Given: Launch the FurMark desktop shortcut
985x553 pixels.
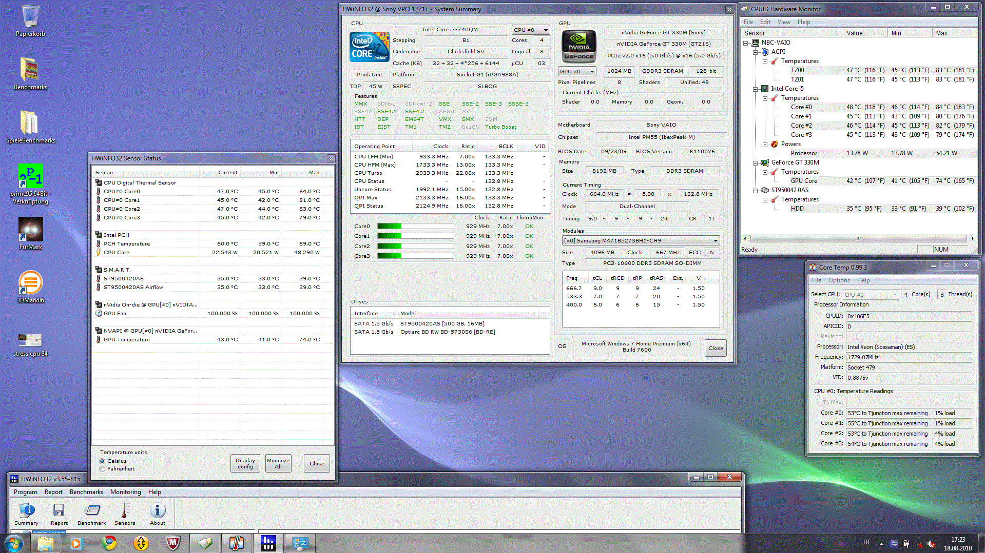Looking at the screenshot, I should [30, 233].
